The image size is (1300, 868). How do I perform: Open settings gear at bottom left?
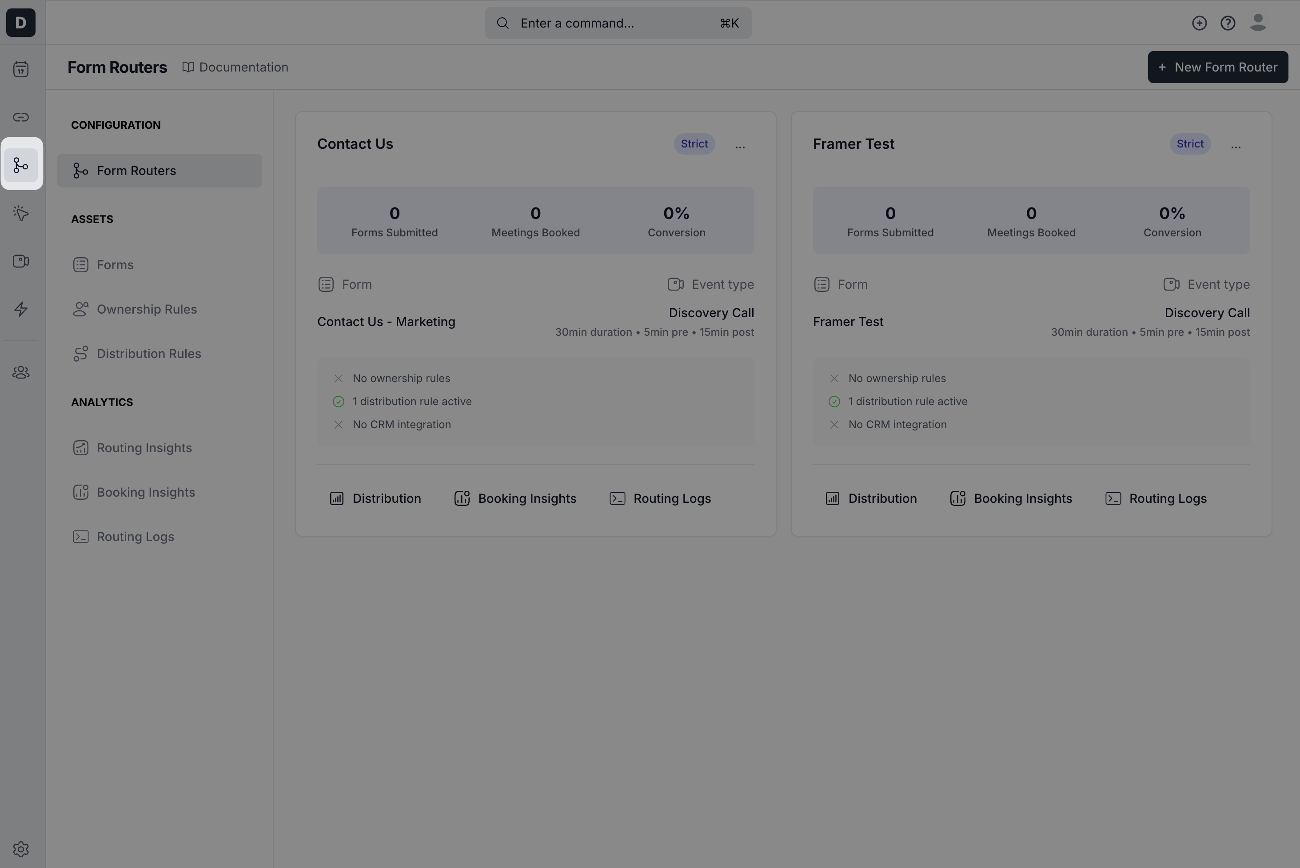click(x=21, y=849)
